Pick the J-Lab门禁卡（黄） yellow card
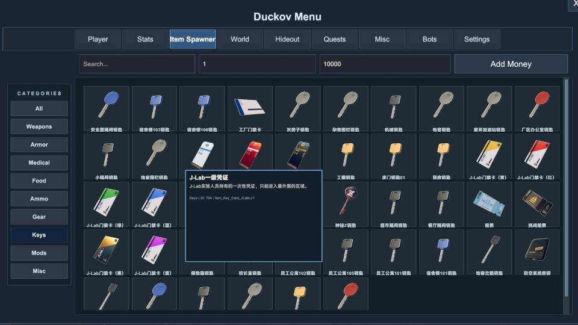The image size is (578, 325). pyautogui.click(x=489, y=155)
